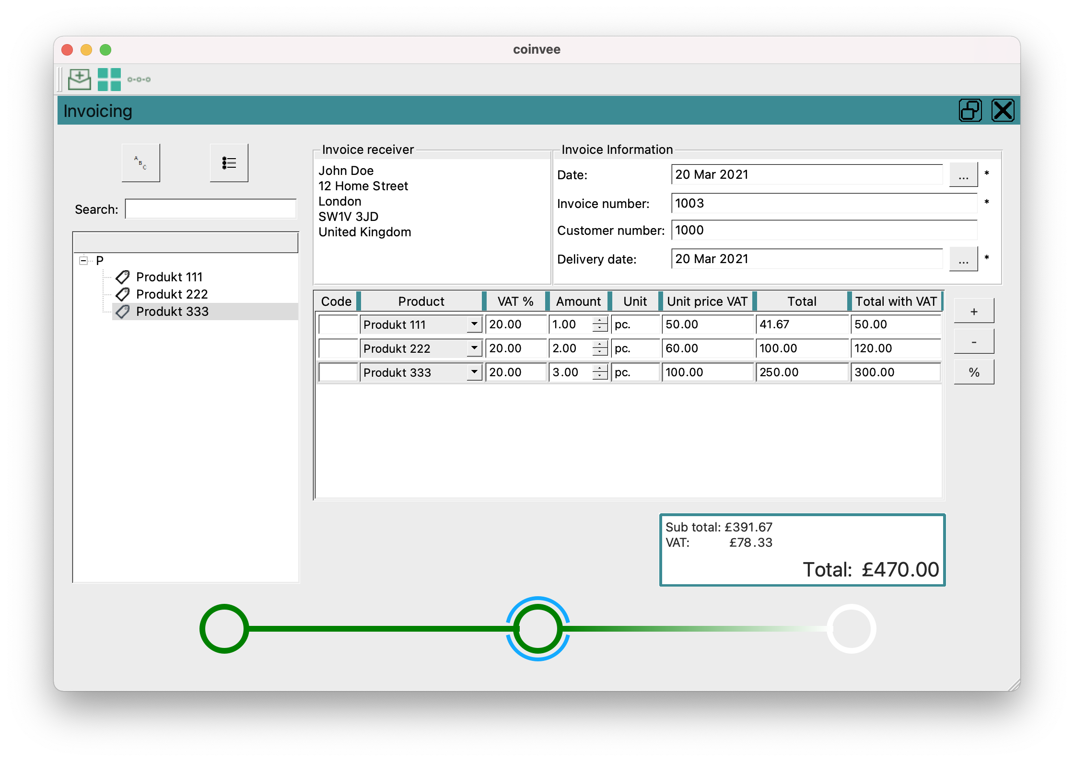Open the Delivery date picker button

coord(963,259)
